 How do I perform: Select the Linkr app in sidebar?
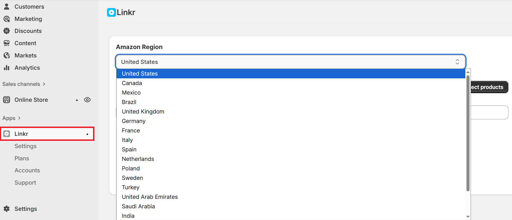47,134
